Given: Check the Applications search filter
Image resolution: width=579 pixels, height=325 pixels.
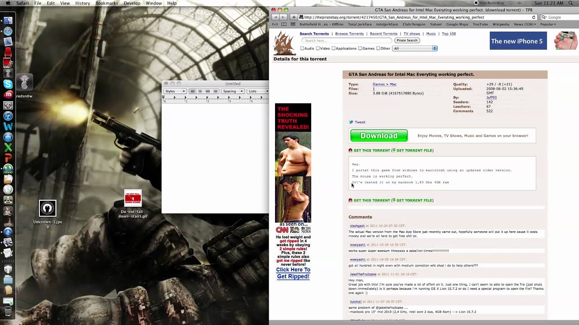Looking at the screenshot, I should coord(333,48).
